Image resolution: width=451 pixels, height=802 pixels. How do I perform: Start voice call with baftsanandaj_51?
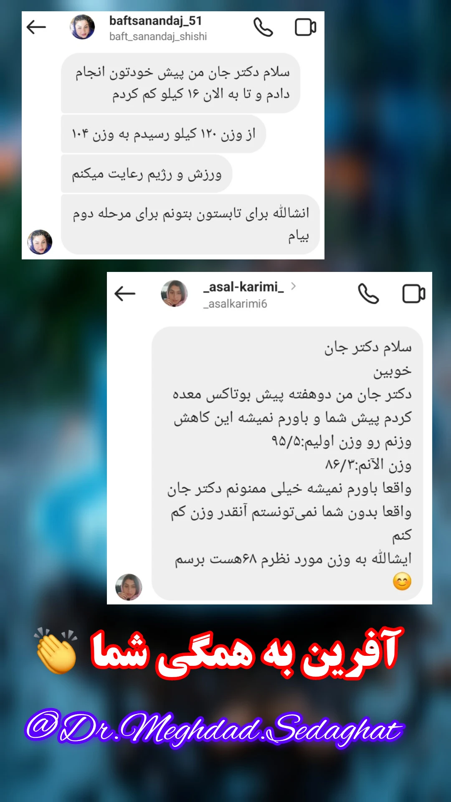point(263,28)
